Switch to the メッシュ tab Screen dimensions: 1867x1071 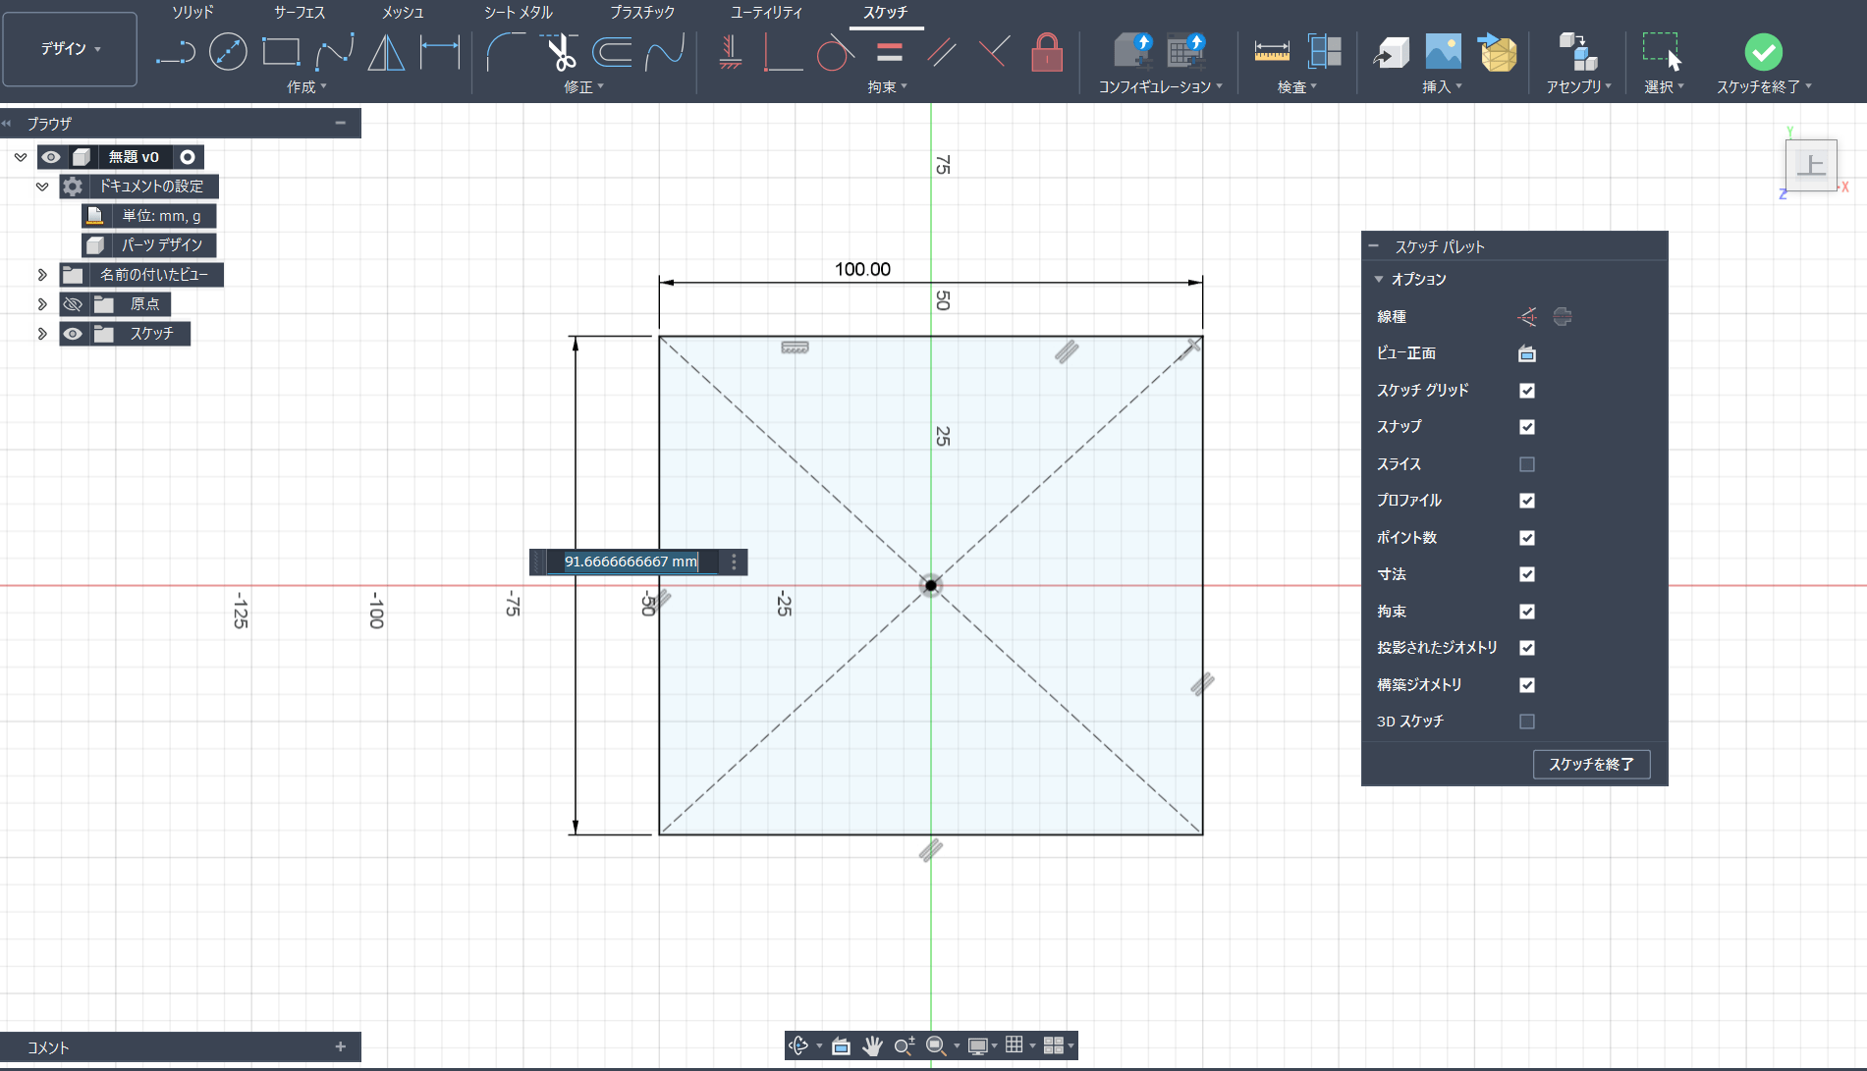tap(403, 13)
